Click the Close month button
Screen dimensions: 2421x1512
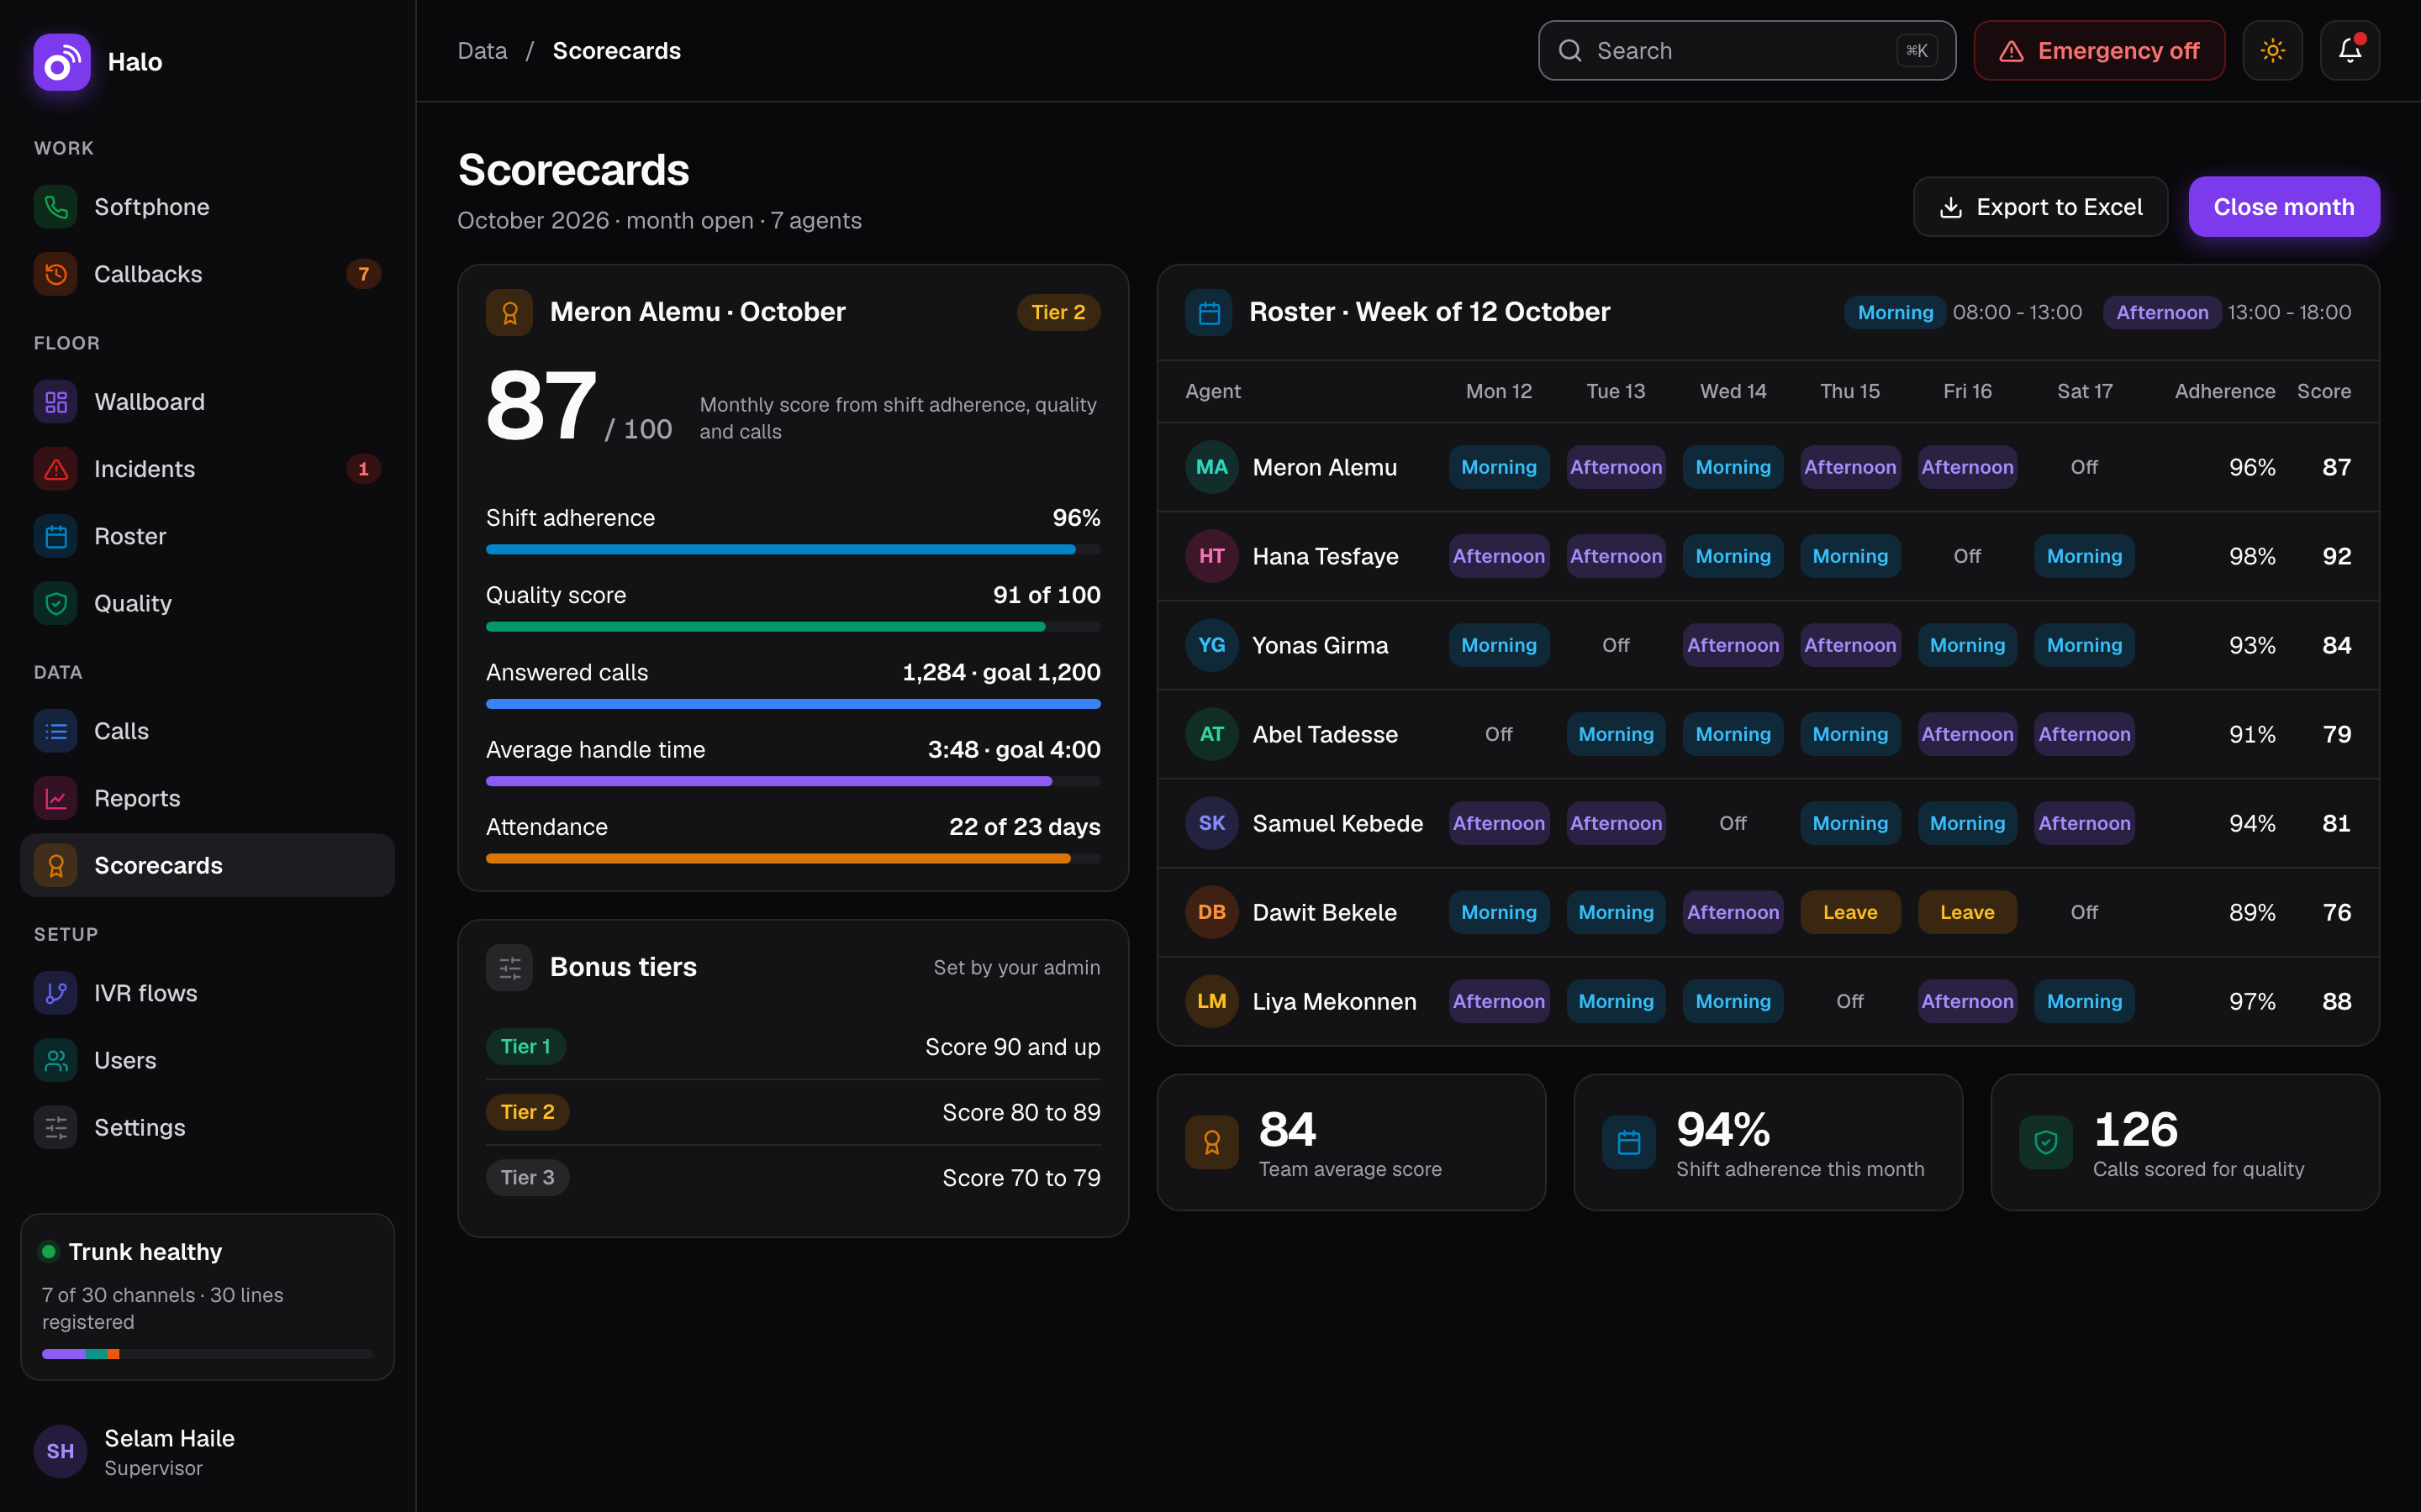coord(2284,207)
